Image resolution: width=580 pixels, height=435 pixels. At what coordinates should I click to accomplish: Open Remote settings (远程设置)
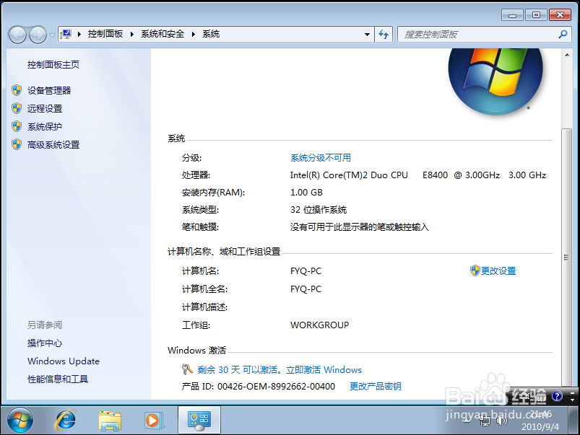(x=45, y=109)
